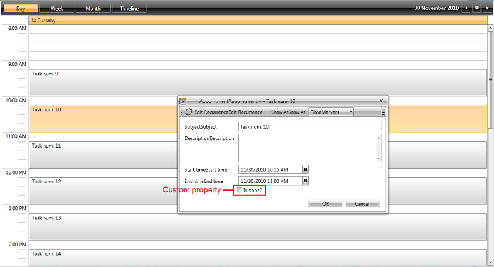Click the Show As label in toolbar
Viewport: 494px width, 267px height.
point(288,112)
